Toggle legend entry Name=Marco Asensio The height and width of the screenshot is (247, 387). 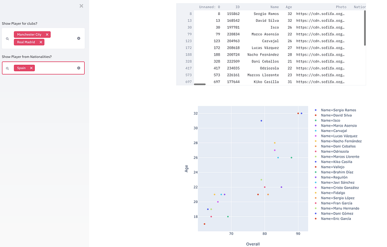(x=339, y=126)
